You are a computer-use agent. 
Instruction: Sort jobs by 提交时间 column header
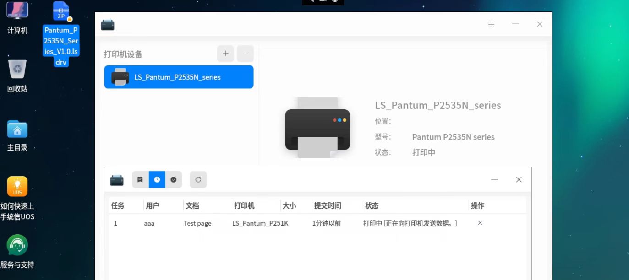tap(328, 206)
